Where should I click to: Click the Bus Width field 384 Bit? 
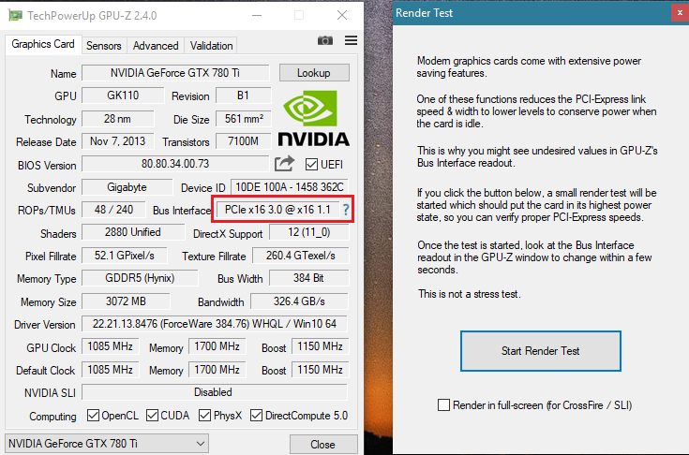[x=309, y=278]
